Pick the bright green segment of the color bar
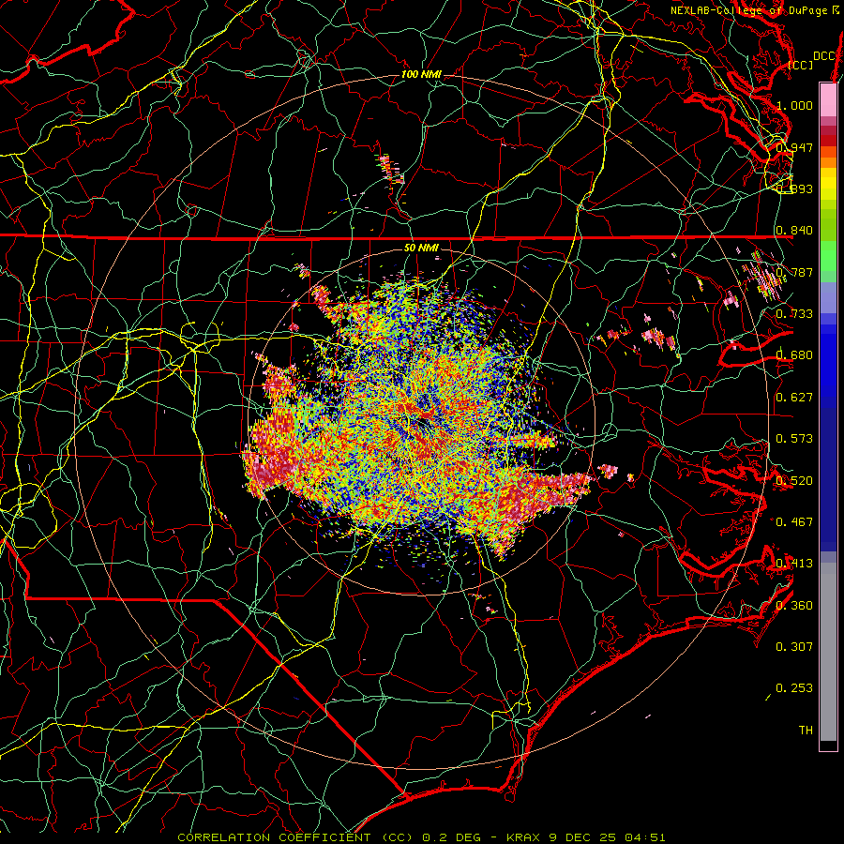The image size is (844, 844). 828,256
